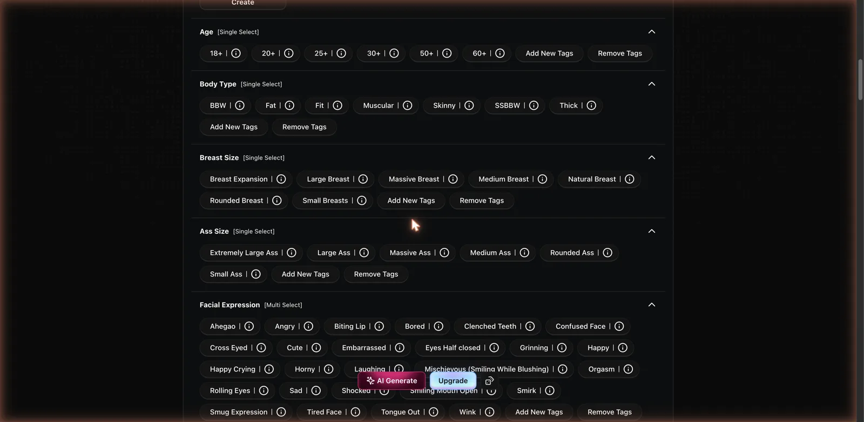The image size is (864, 422).
Task: Click the Upgrade button
Action: pos(453,381)
